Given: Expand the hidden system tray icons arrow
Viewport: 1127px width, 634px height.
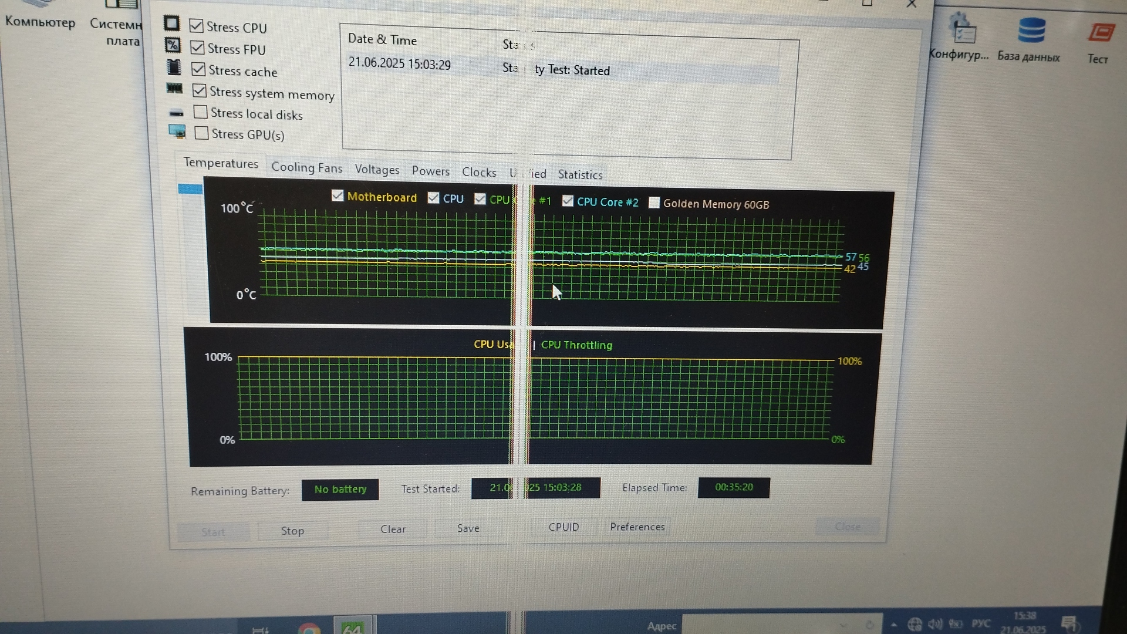Looking at the screenshot, I should pyautogui.click(x=894, y=625).
